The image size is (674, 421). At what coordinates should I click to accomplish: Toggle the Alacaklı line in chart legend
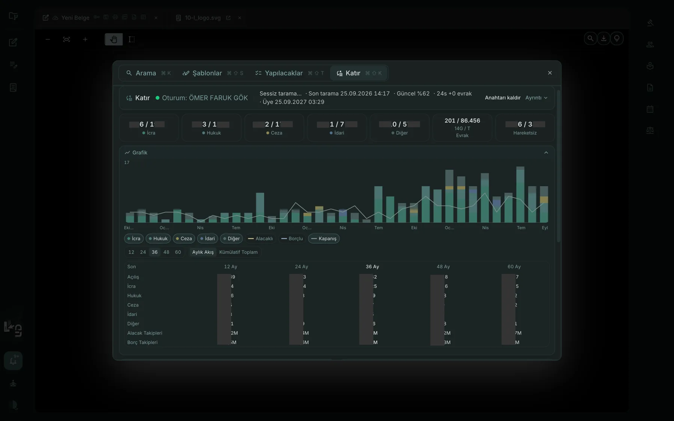[x=260, y=238]
